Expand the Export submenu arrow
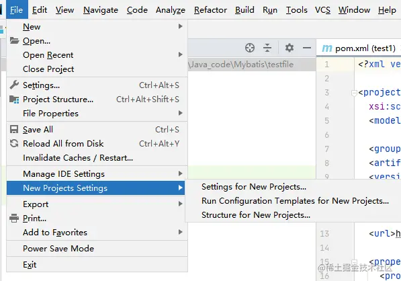This screenshot has width=401, height=281. (x=180, y=204)
